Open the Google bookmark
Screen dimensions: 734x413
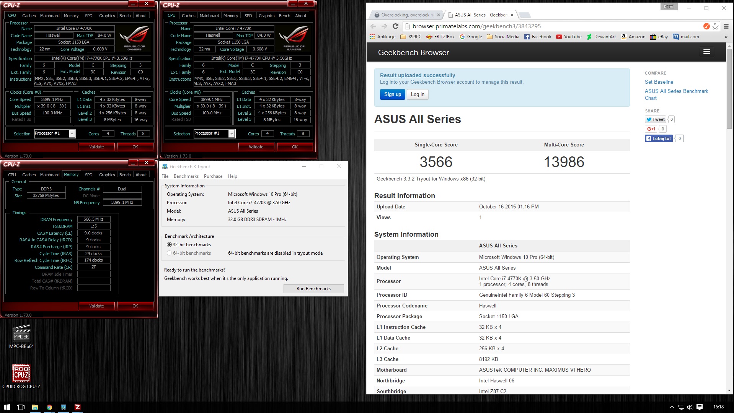point(471,37)
